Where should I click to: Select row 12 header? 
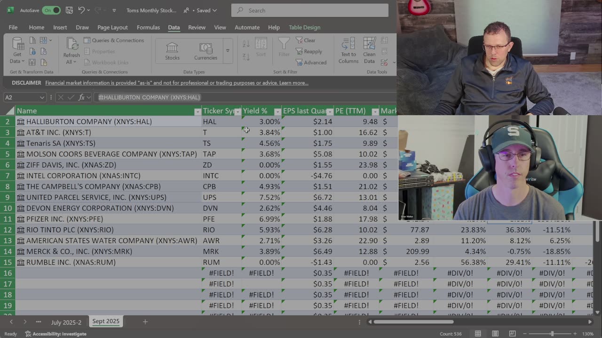[8, 230]
